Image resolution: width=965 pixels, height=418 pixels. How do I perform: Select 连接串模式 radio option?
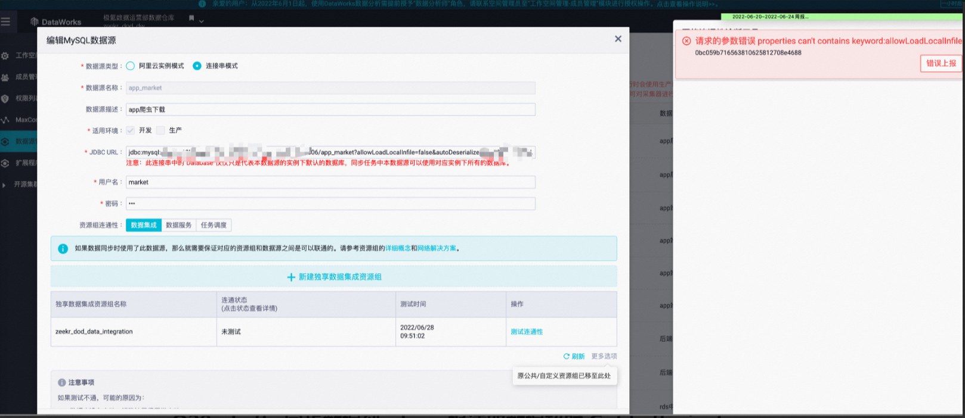point(197,66)
